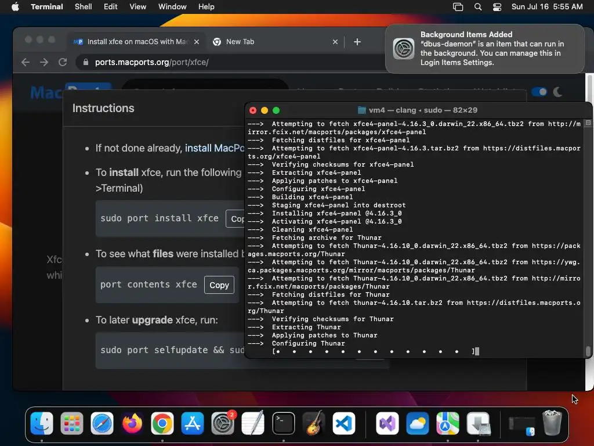Close the 'New Tab' tab in Chrome

pos(335,42)
